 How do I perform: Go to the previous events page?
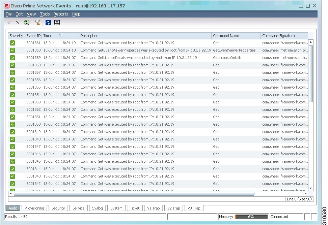point(9,23)
